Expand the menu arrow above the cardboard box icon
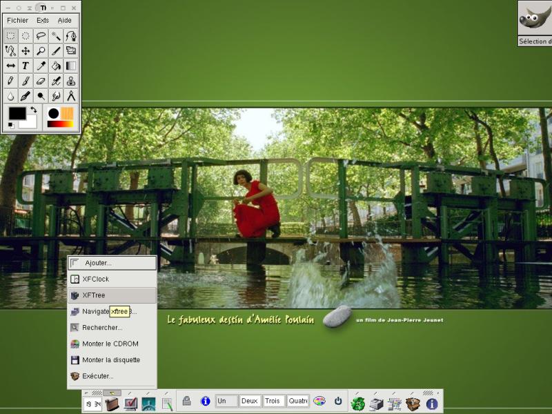Screen dimensions: 552x414 coord(412,393)
